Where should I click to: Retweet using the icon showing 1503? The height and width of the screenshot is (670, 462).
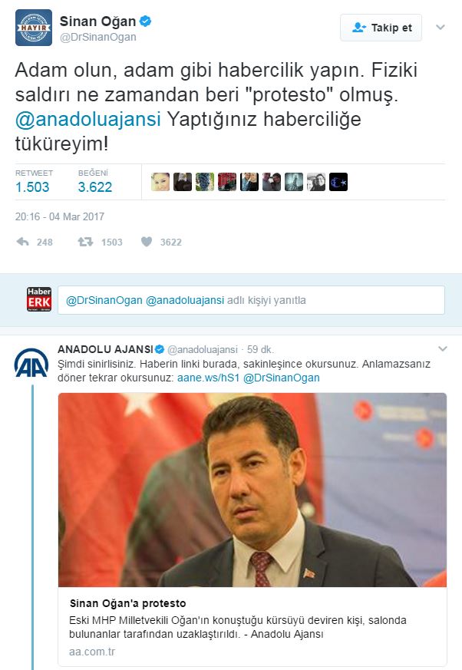[85, 242]
